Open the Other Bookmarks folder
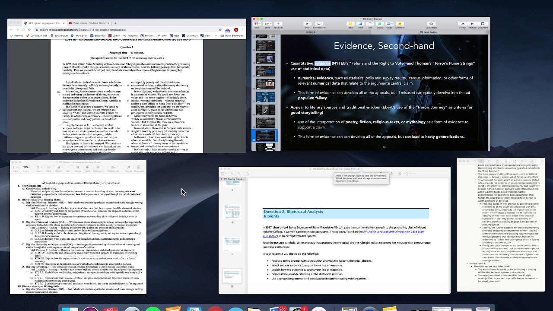 click(232, 36)
